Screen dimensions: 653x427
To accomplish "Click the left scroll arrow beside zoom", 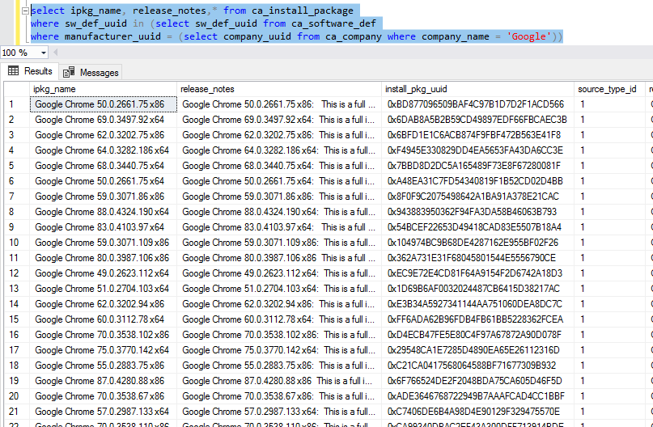I will tap(55, 53).
